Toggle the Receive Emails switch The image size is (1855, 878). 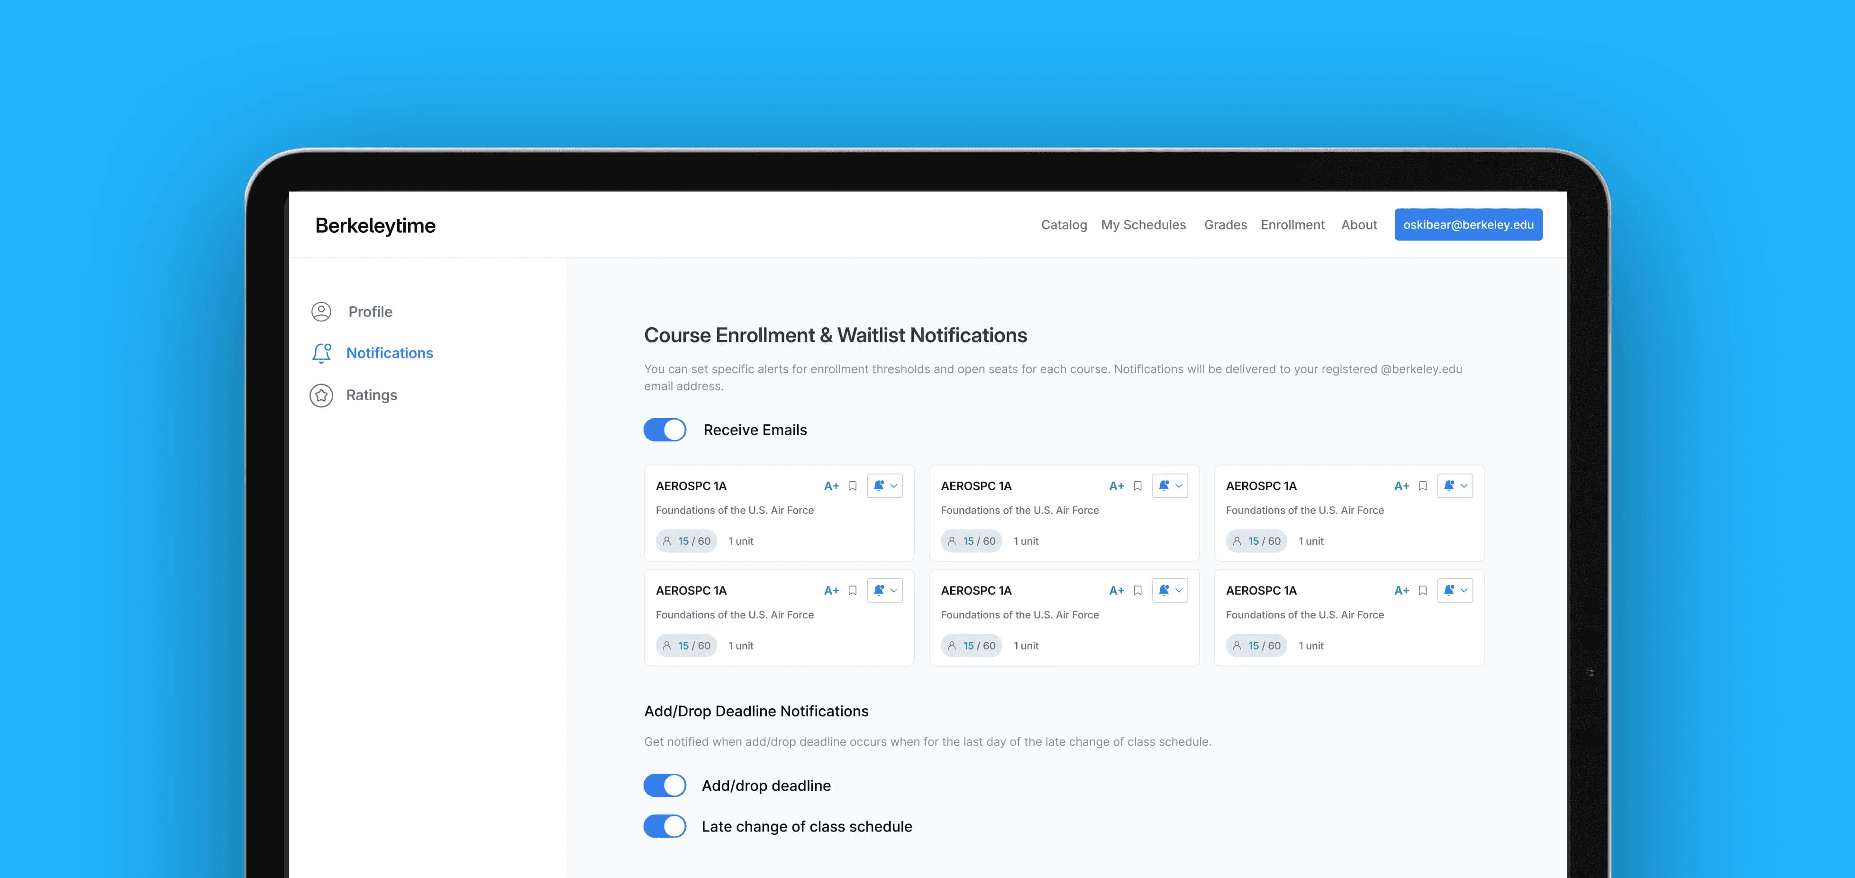coord(664,430)
